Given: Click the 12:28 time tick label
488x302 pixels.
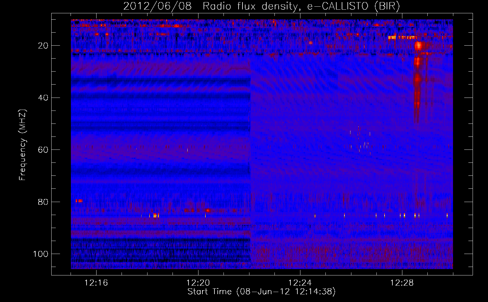Looking at the screenshot, I should coord(402,283).
